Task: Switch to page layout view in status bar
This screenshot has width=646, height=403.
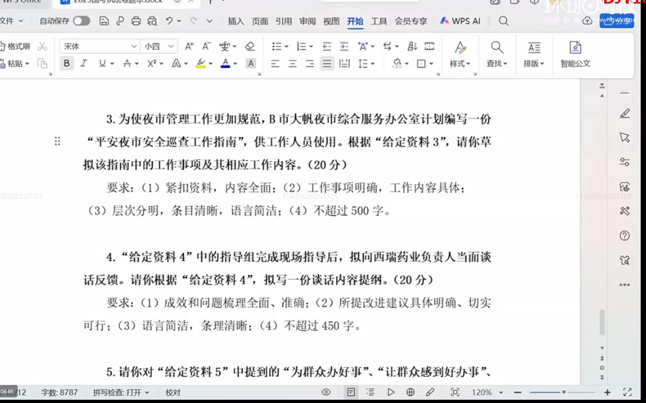Action: (351, 393)
